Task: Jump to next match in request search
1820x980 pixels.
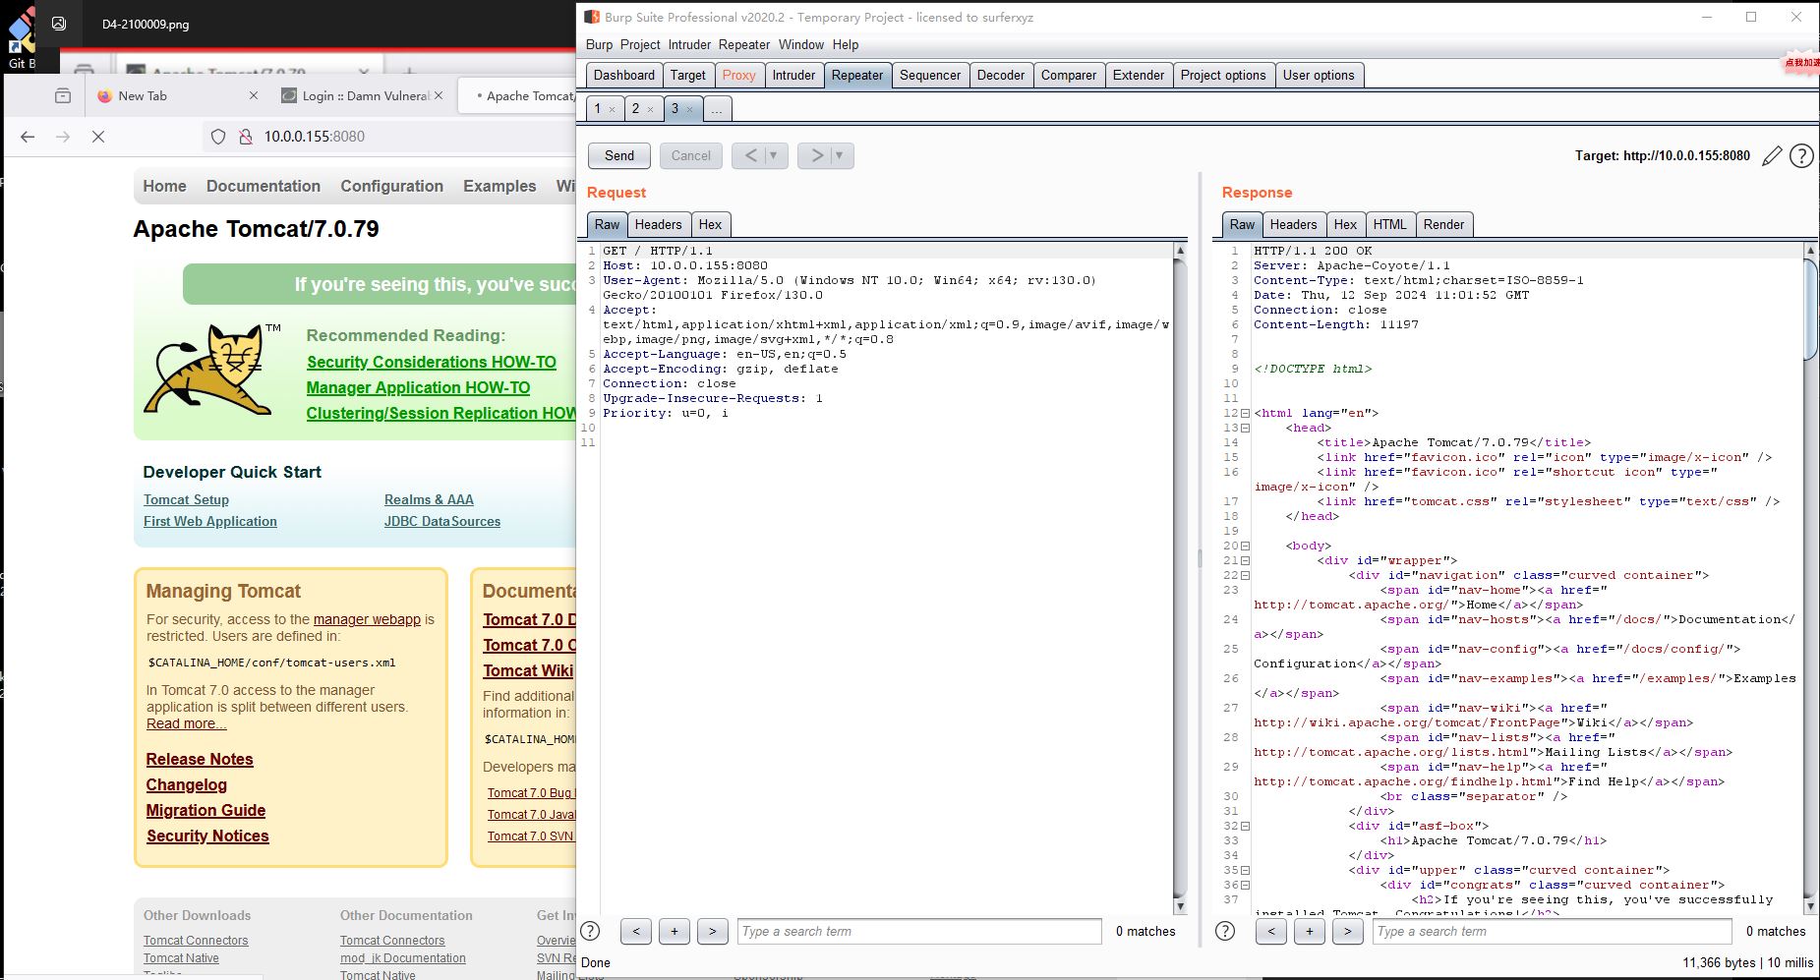Action: [x=713, y=931]
